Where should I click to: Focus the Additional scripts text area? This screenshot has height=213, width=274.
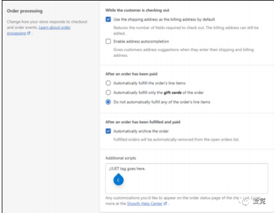[x=186, y=178]
